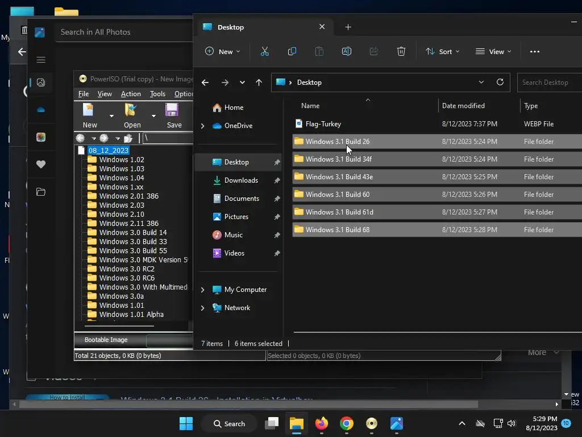
Task: Click the Delete trash icon in Explorer
Action: [x=401, y=52]
